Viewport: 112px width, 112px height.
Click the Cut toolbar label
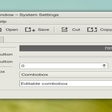pos(76,30)
